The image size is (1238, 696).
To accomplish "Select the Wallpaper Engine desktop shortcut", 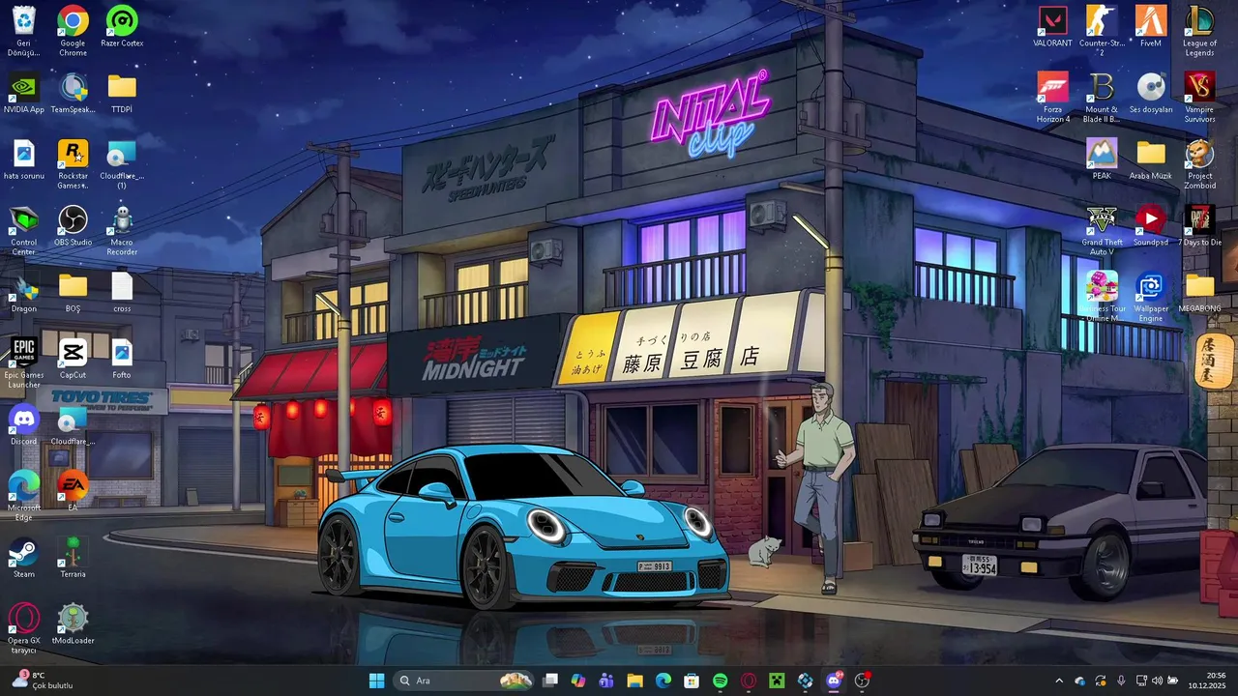I will (x=1151, y=296).
